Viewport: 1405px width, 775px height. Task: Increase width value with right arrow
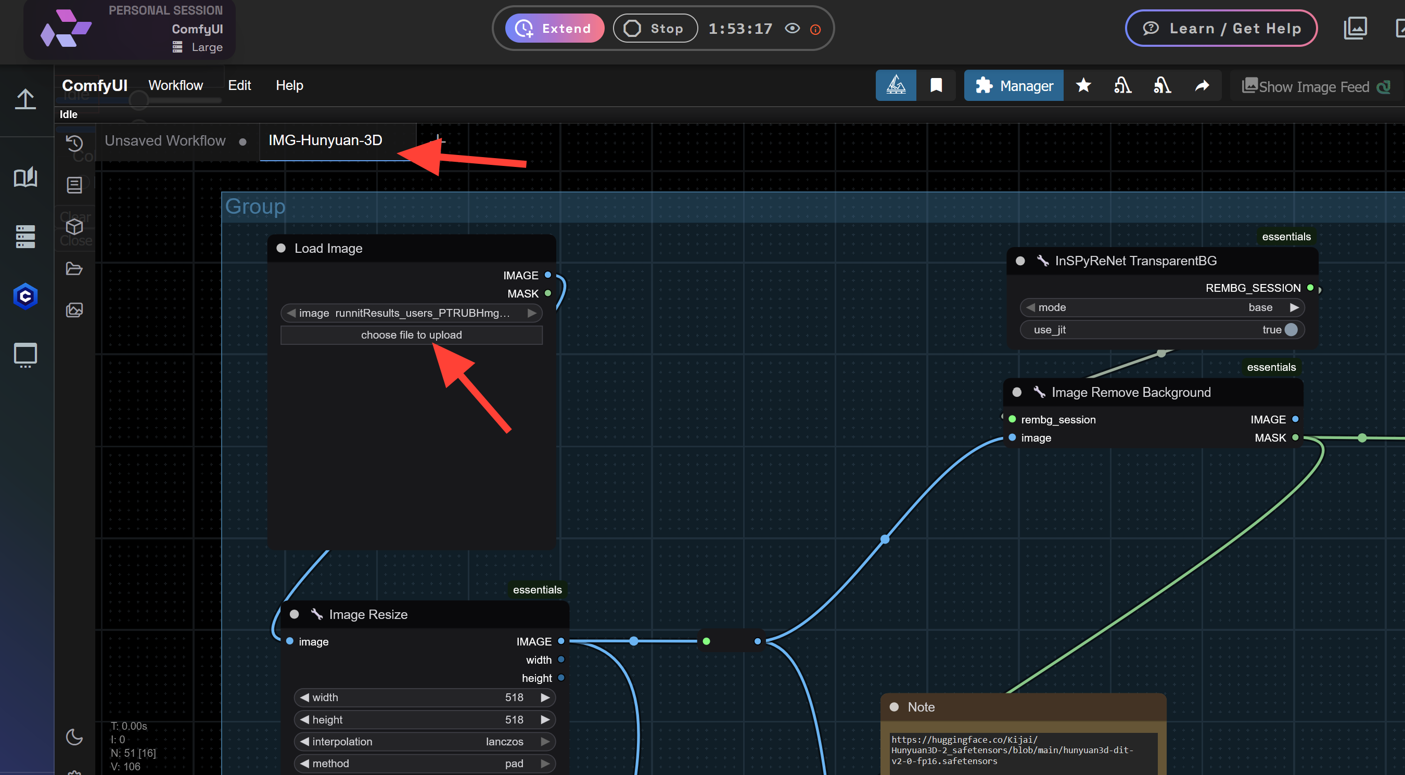coord(544,697)
